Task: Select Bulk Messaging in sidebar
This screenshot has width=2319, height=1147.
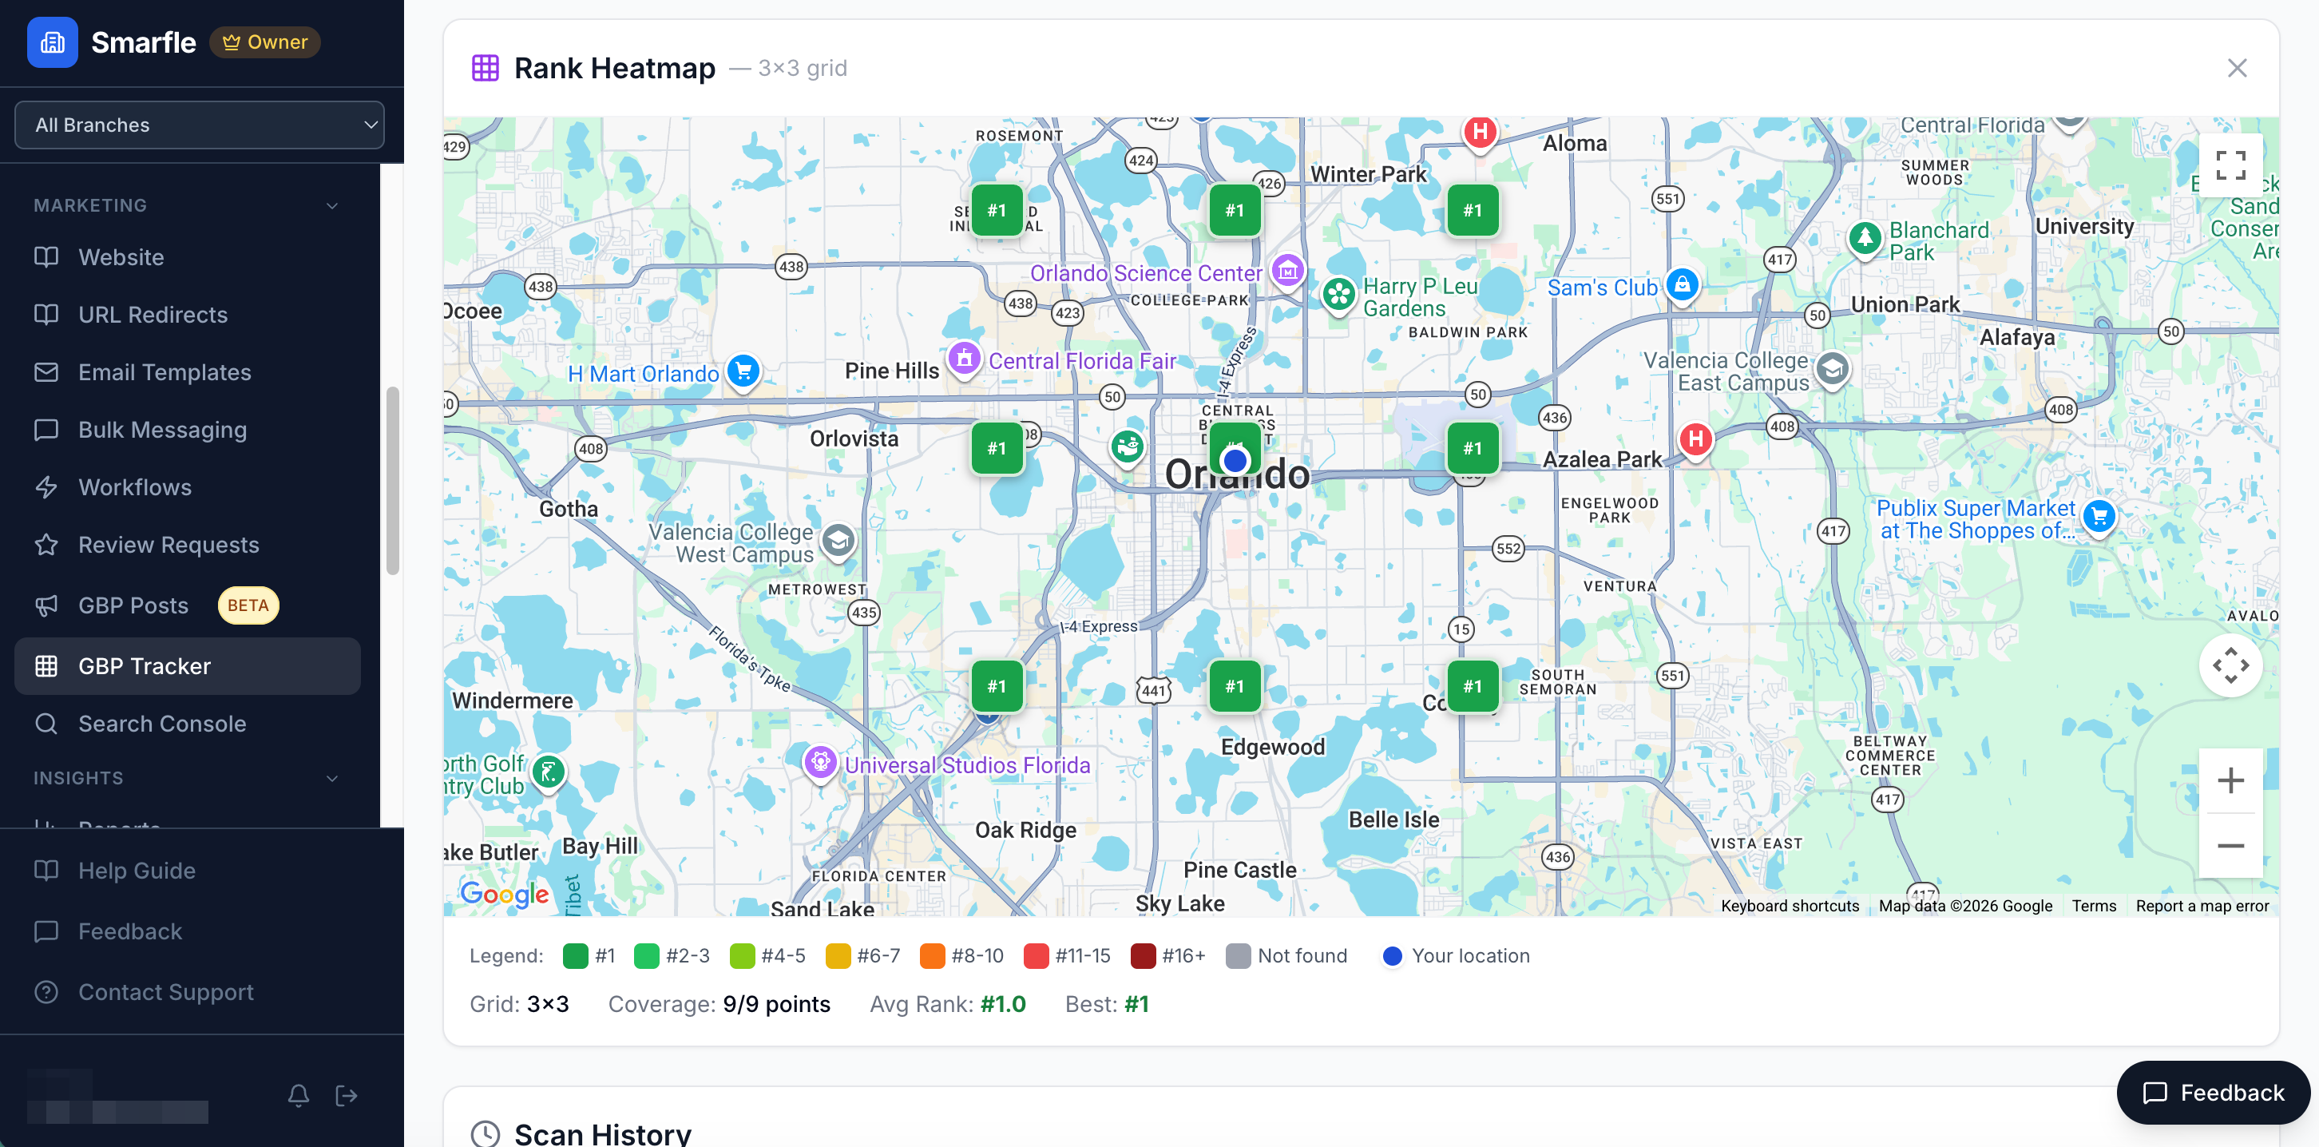Action: point(187,431)
